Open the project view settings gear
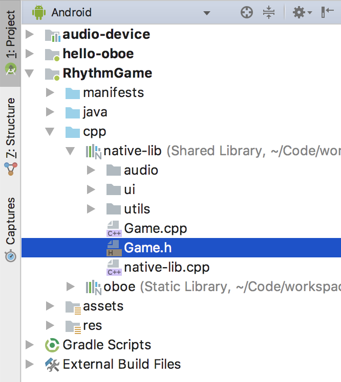Screen dimensions: 341x382 pyautogui.click(x=300, y=13)
